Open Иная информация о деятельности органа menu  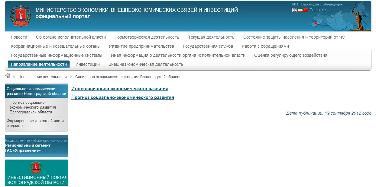pos(178,55)
